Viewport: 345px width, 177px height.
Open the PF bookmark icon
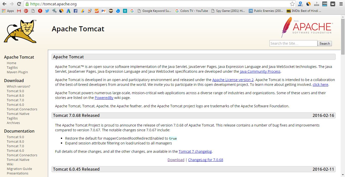point(104,11)
